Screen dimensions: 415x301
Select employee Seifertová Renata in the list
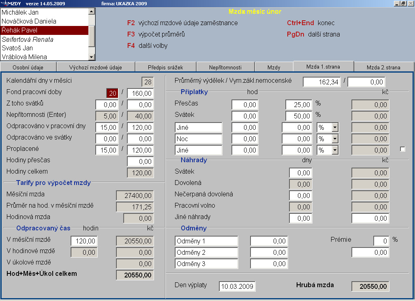[x=45, y=39]
